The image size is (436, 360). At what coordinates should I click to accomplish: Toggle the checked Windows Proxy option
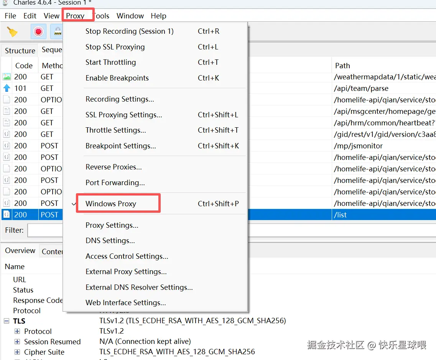click(156, 204)
